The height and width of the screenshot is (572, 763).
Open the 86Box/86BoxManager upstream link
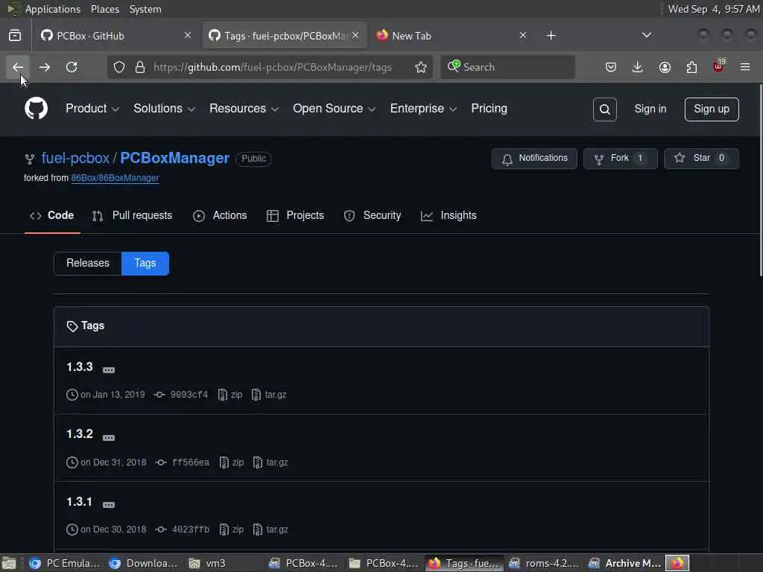115,178
